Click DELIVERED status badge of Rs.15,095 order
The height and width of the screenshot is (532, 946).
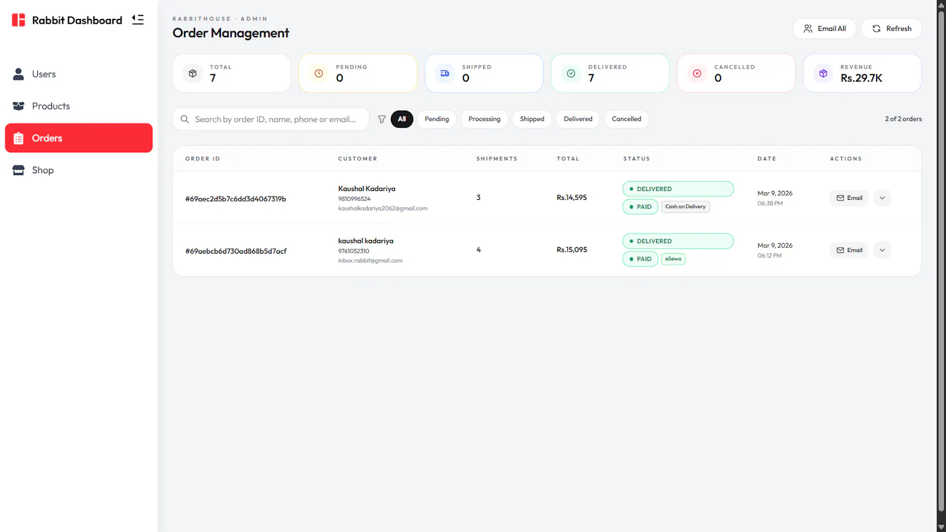(678, 241)
